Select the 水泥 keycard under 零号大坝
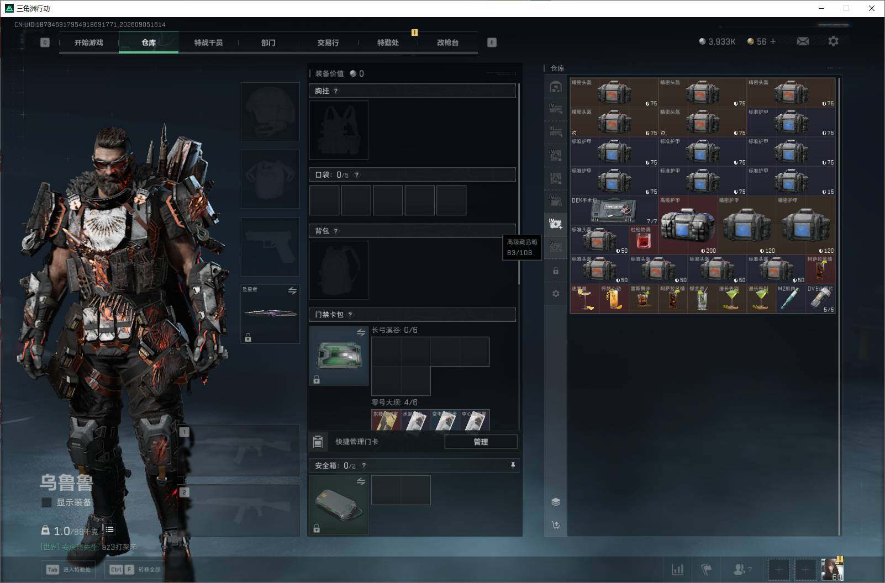Screen dimensions: 885x583 click(415, 420)
